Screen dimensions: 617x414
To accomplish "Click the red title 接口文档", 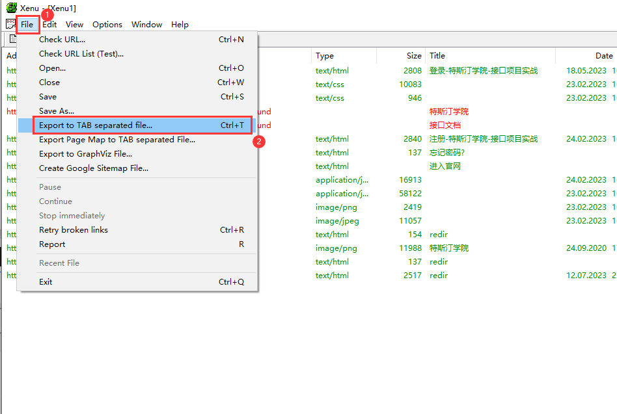I will (445, 125).
